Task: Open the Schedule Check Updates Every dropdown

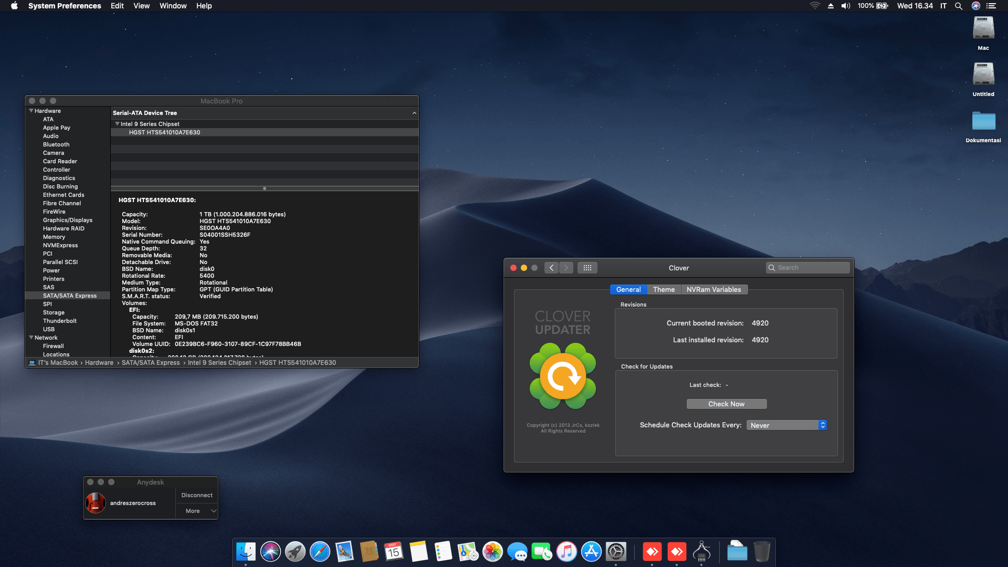Action: [x=786, y=425]
